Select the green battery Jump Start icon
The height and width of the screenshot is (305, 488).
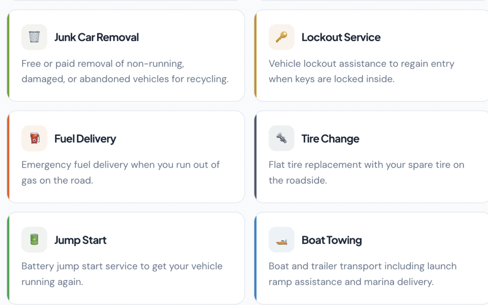pos(34,239)
